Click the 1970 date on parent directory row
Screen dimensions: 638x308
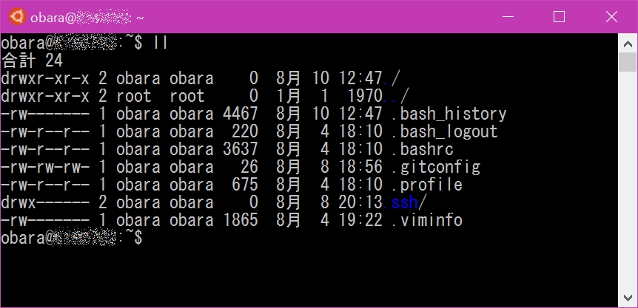click(365, 96)
